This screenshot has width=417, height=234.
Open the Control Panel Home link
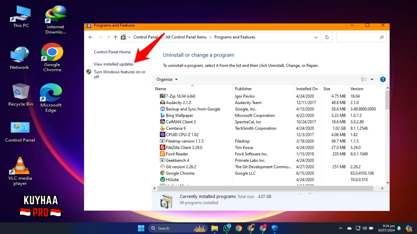pyautogui.click(x=112, y=52)
